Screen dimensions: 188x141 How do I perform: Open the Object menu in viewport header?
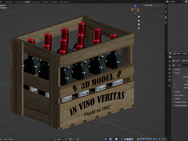coord(11,139)
